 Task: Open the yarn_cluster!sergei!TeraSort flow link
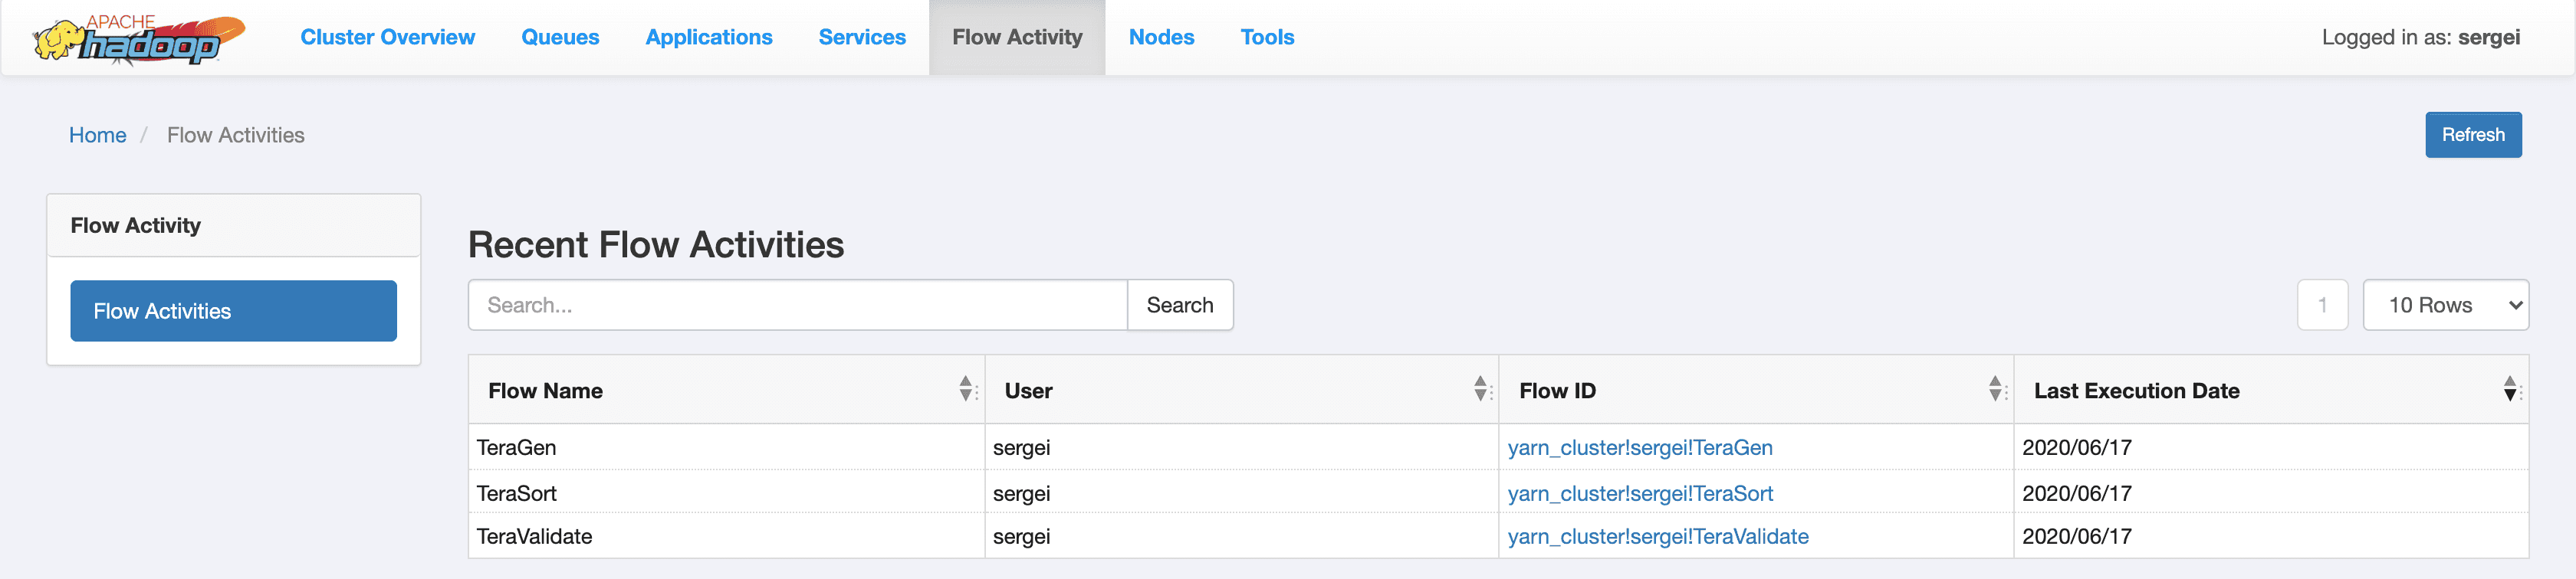point(1640,493)
